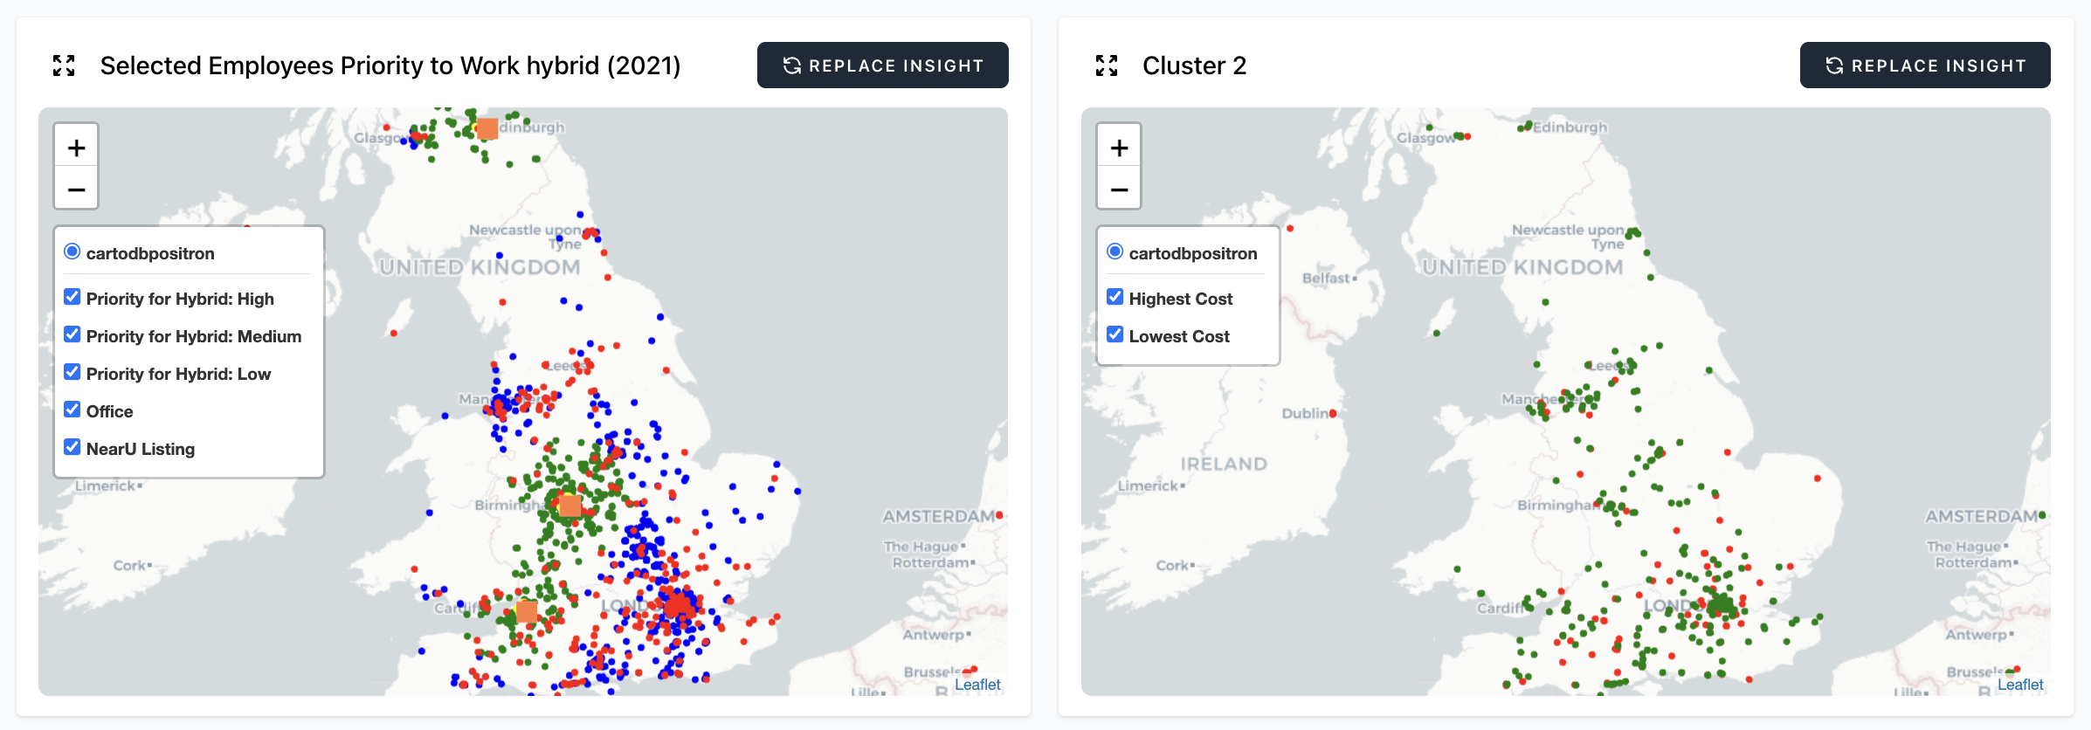This screenshot has height=730, width=2091.
Task: Zoom out on the Selected Employees map
Action: tap(77, 189)
